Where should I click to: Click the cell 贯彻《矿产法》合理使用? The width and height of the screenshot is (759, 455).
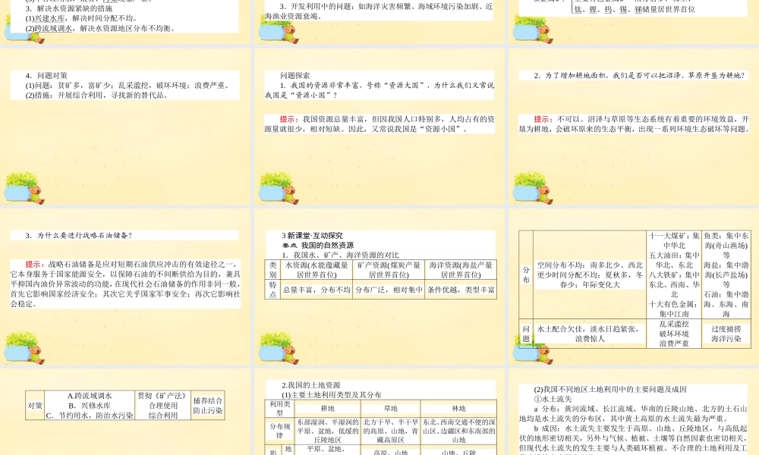coord(162,405)
